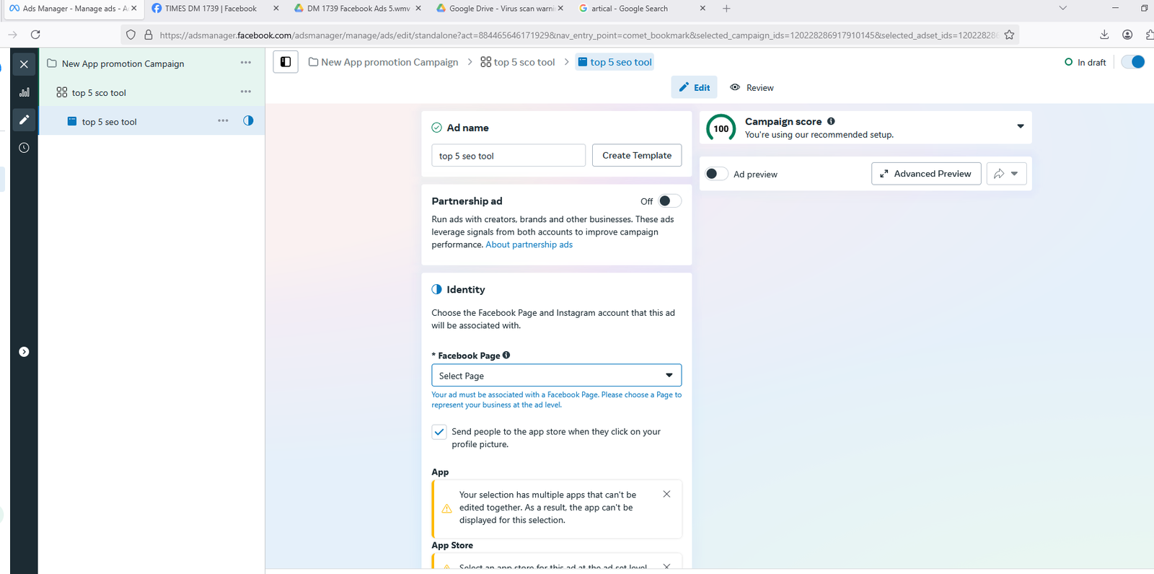Click the pencil edit icon in sidebar
Viewport: 1154px width, 574px height.
(24, 120)
